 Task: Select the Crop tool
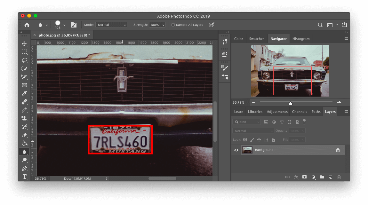pyautogui.click(x=24, y=77)
